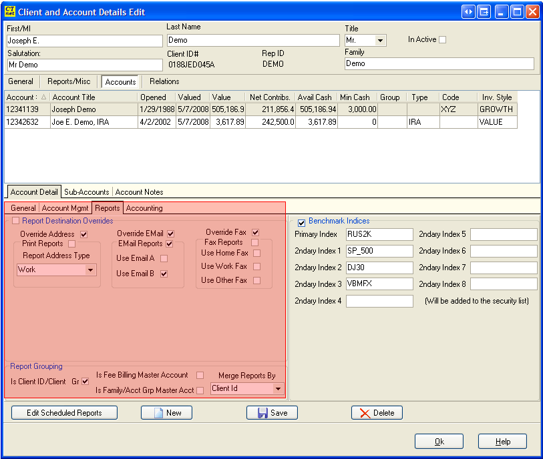Click the cascade windows icon in title bar

pyautogui.click(x=484, y=11)
